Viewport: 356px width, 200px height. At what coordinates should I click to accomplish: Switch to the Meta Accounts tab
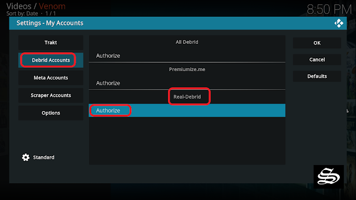click(51, 78)
